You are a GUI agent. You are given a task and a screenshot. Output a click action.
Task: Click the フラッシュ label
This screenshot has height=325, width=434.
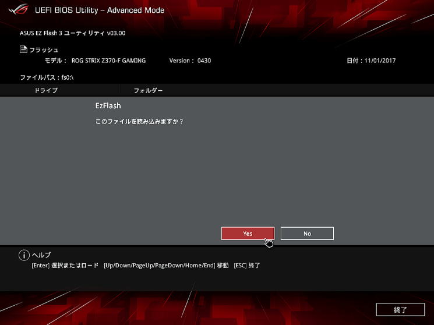(44, 50)
